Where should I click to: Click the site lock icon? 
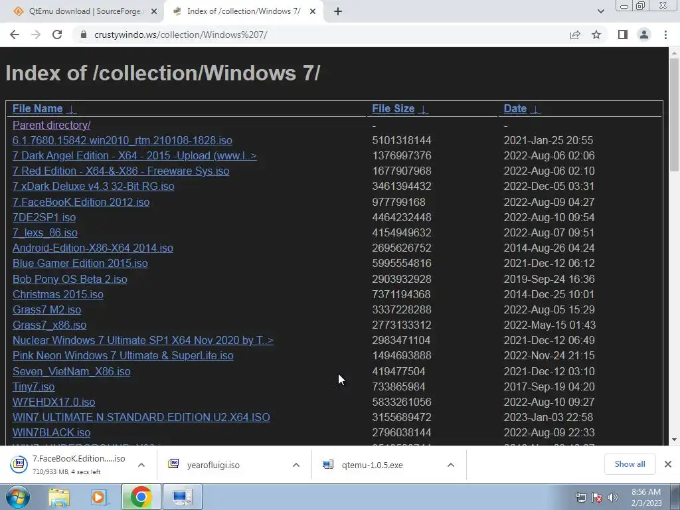tap(84, 35)
